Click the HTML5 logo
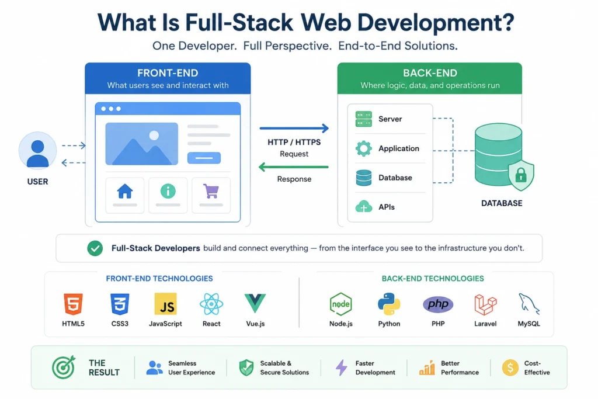This screenshot has height=399, width=598. pyautogui.click(x=73, y=304)
